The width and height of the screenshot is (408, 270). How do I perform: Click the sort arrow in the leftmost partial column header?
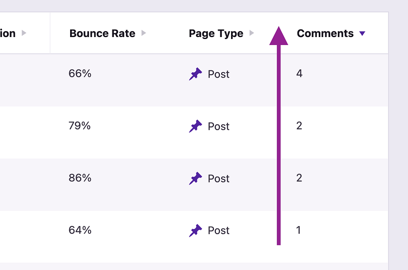point(24,33)
